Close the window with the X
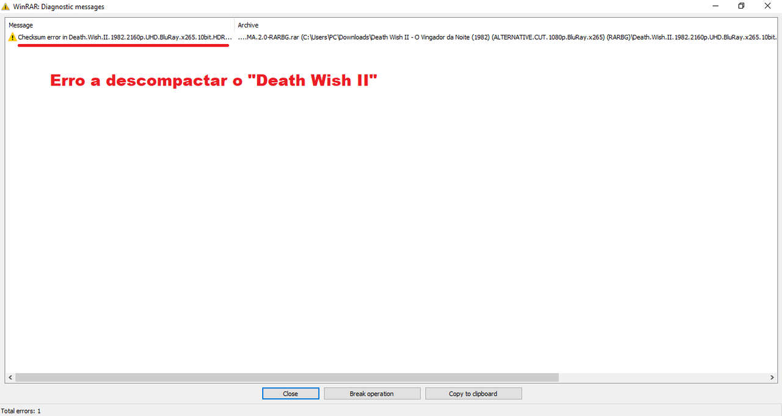Screen dimensions: 782x416 (767, 6)
